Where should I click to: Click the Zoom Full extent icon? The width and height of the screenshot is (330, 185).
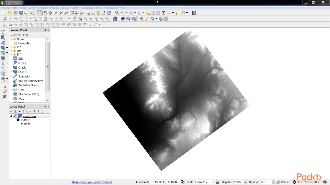(72, 13)
